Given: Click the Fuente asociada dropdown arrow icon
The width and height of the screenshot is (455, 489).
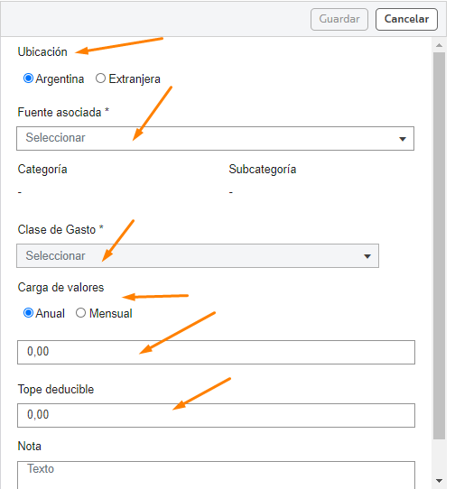Looking at the screenshot, I should [403, 139].
